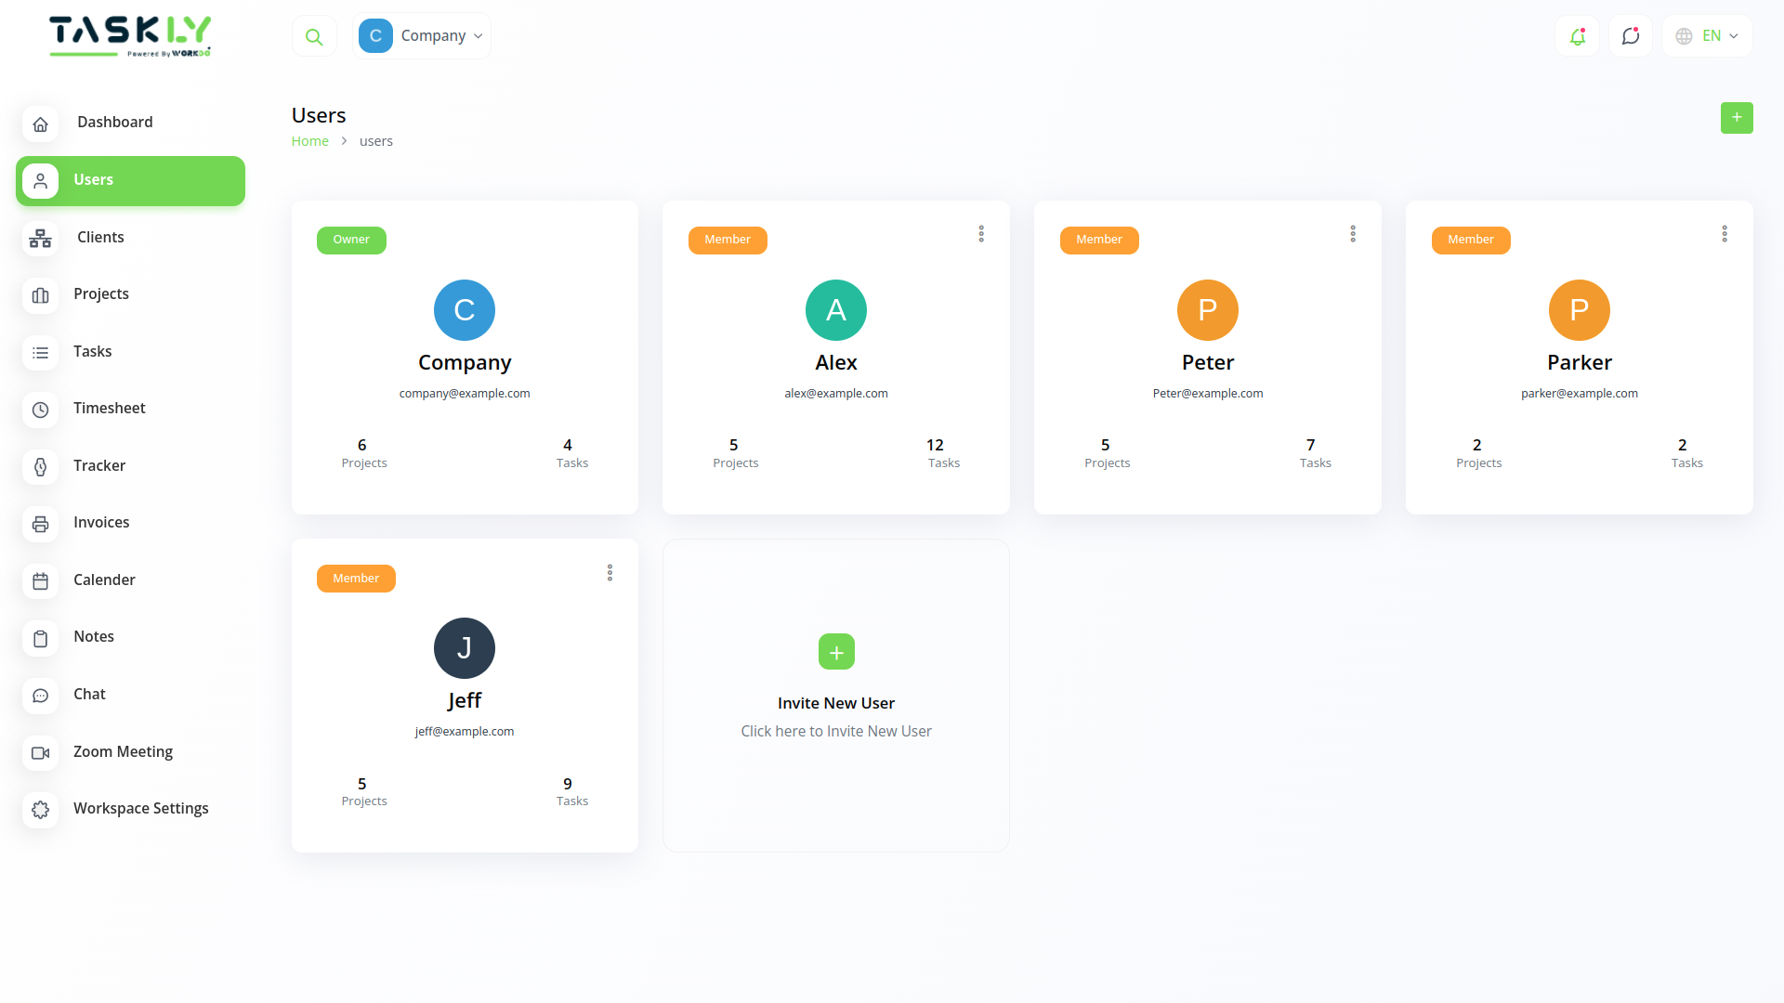The image size is (1784, 1003).
Task: Select the Clients sidebar icon
Action: [x=40, y=239]
